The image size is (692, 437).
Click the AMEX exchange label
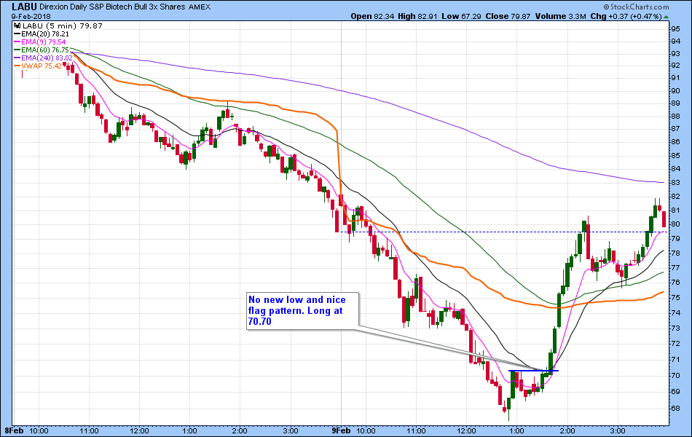point(200,7)
